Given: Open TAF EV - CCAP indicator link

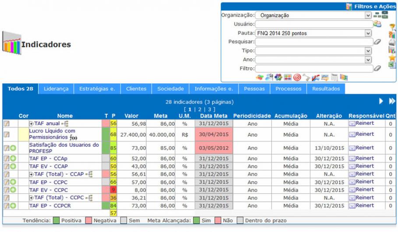Looking at the screenshot, I should click(49, 166).
